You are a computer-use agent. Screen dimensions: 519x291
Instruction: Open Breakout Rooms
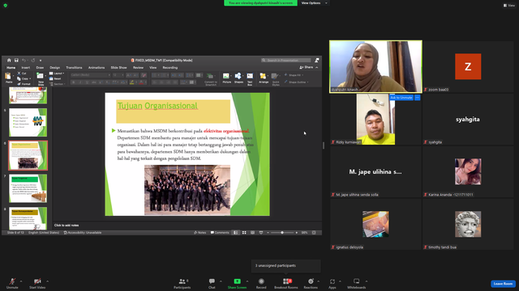[x=286, y=283]
